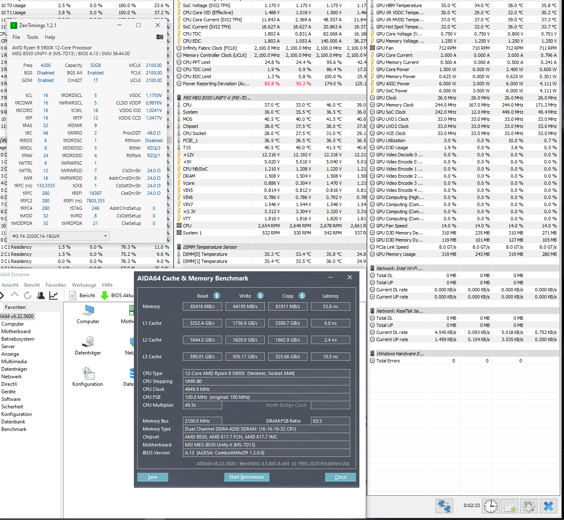The height and width of the screenshot is (520, 564).
Task: Select Server in the AIDA64 tree
Action: [8, 347]
